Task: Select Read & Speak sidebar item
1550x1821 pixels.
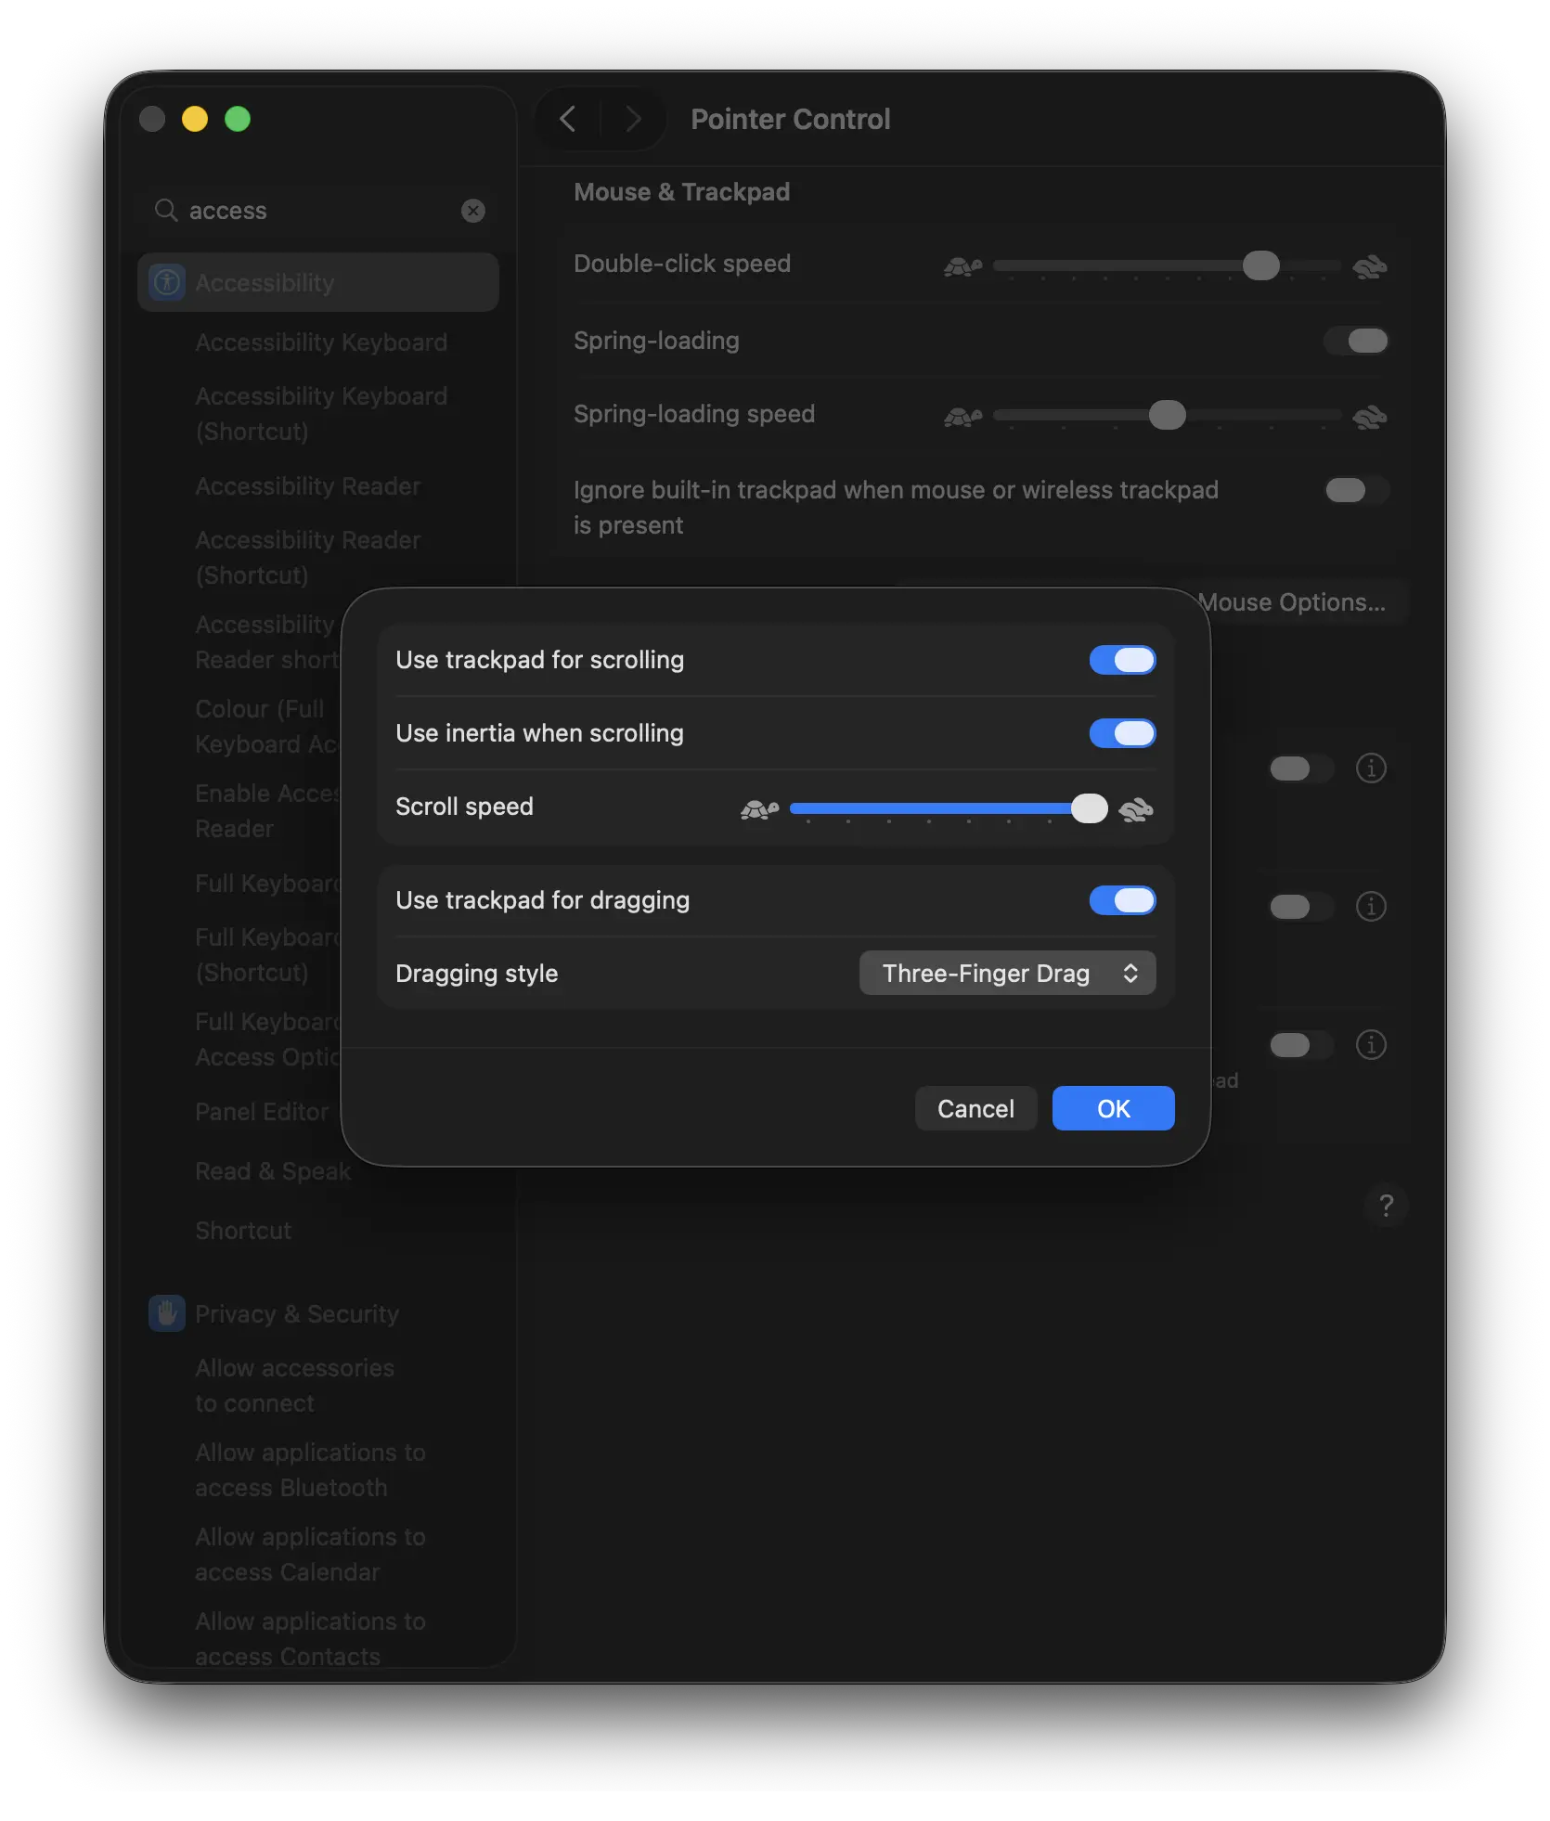Action: click(x=273, y=1171)
